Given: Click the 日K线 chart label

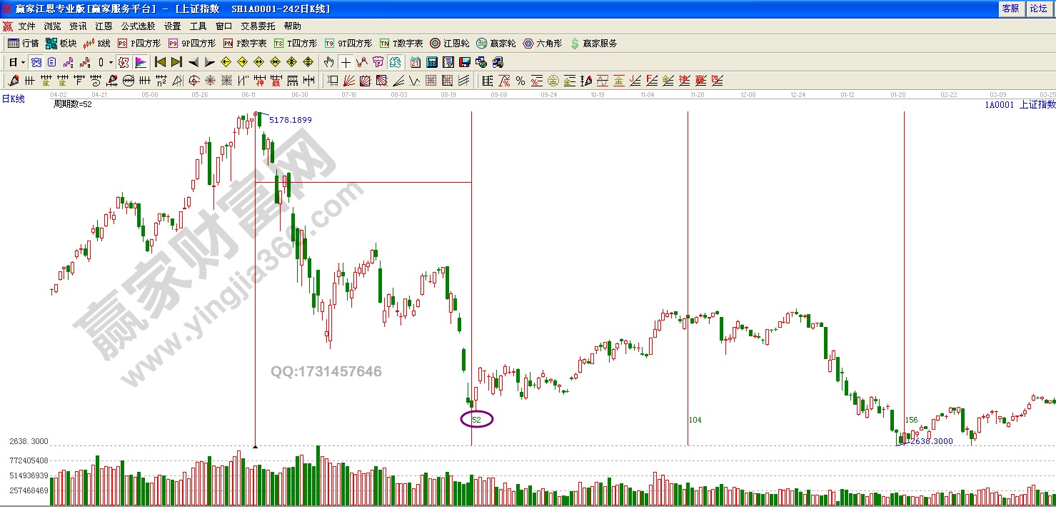Looking at the screenshot, I should [x=13, y=99].
